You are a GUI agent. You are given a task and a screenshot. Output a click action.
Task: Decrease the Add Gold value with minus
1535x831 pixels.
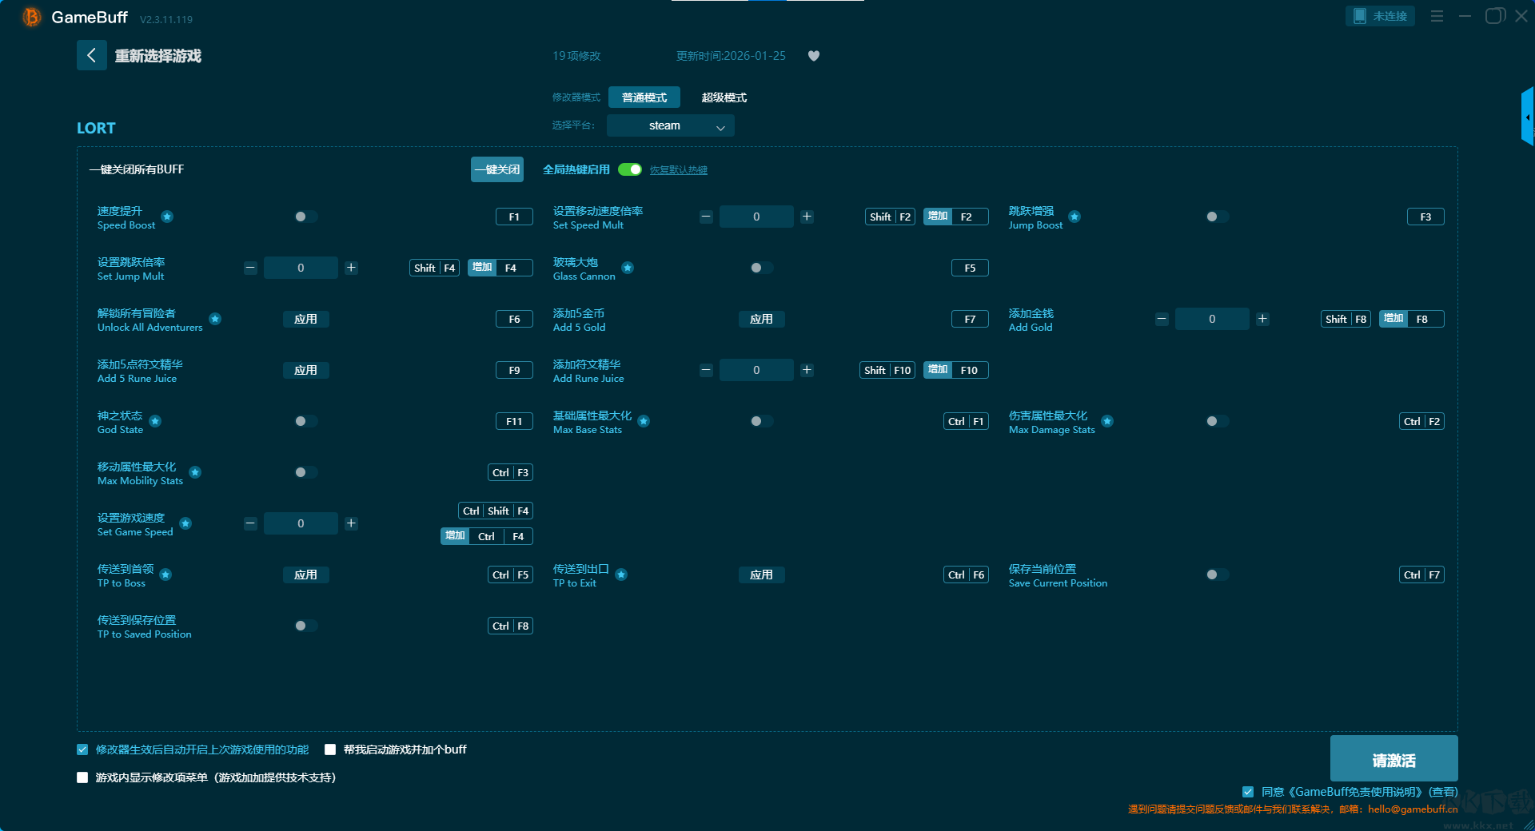point(1162,319)
